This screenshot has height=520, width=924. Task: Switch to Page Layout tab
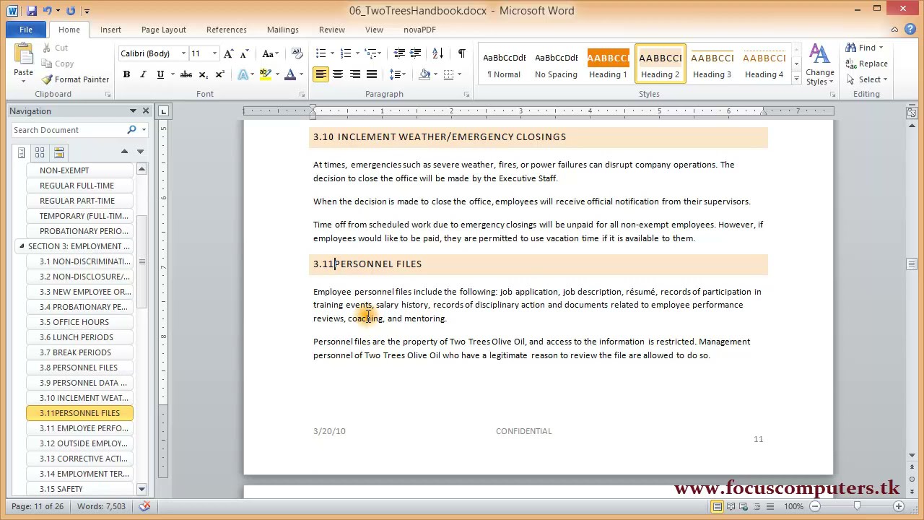[164, 30]
